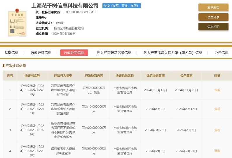Image resolution: width=232 pixels, height=158 pixels.
Task: Click violation type starting 骗取消费者价款
Action: [x=63, y=130]
